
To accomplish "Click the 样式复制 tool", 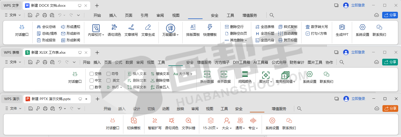I will click(x=288, y=27).
